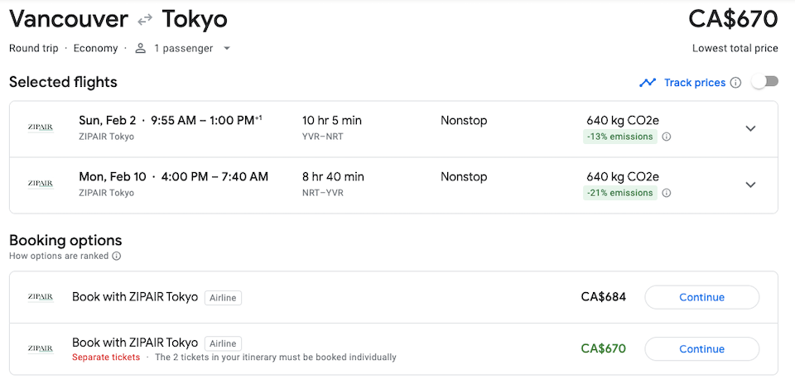This screenshot has width=795, height=379.
Task: Click the How options are ranked text
Action: click(59, 256)
